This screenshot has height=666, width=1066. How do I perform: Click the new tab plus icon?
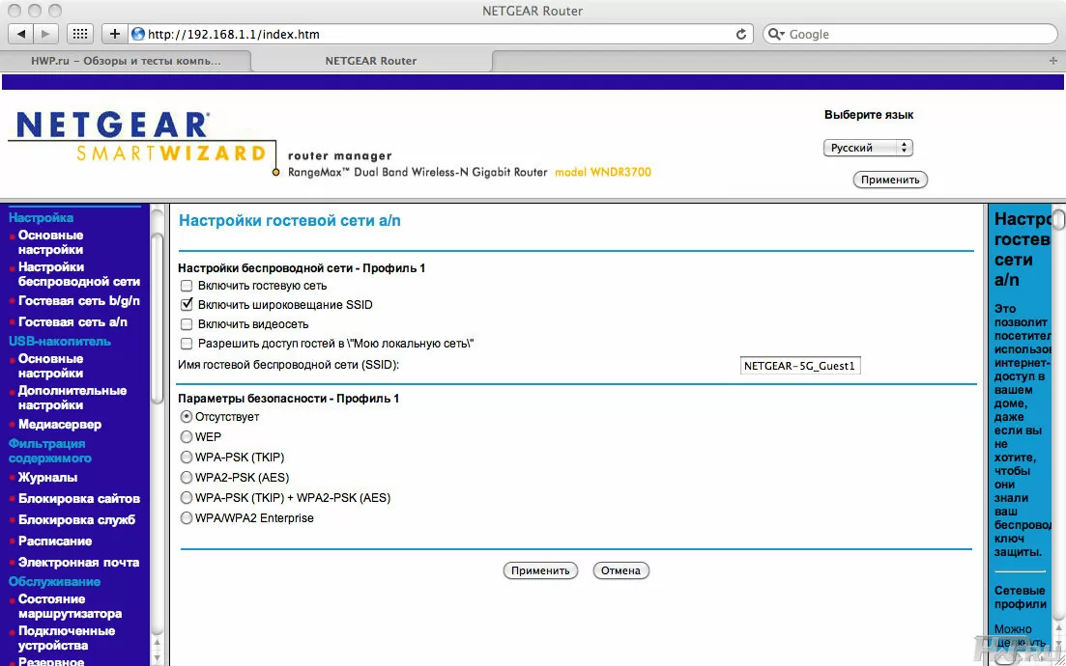pyautogui.click(x=1053, y=60)
